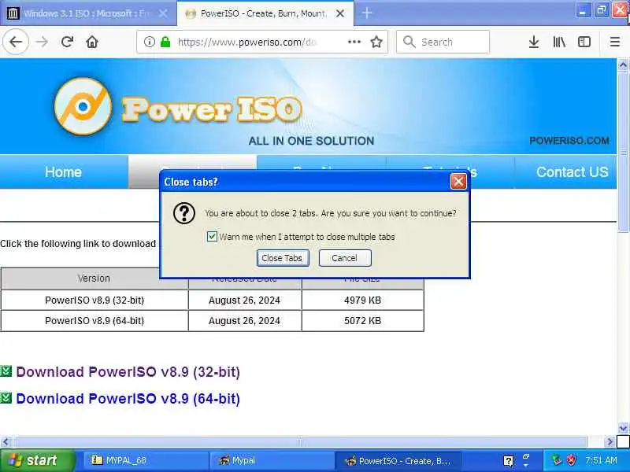Click the forward navigation arrow

42,42
